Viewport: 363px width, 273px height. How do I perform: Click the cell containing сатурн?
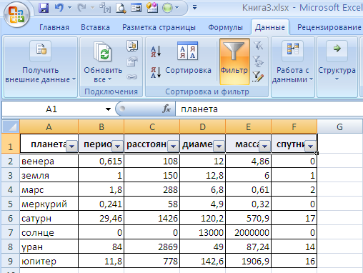(x=49, y=218)
